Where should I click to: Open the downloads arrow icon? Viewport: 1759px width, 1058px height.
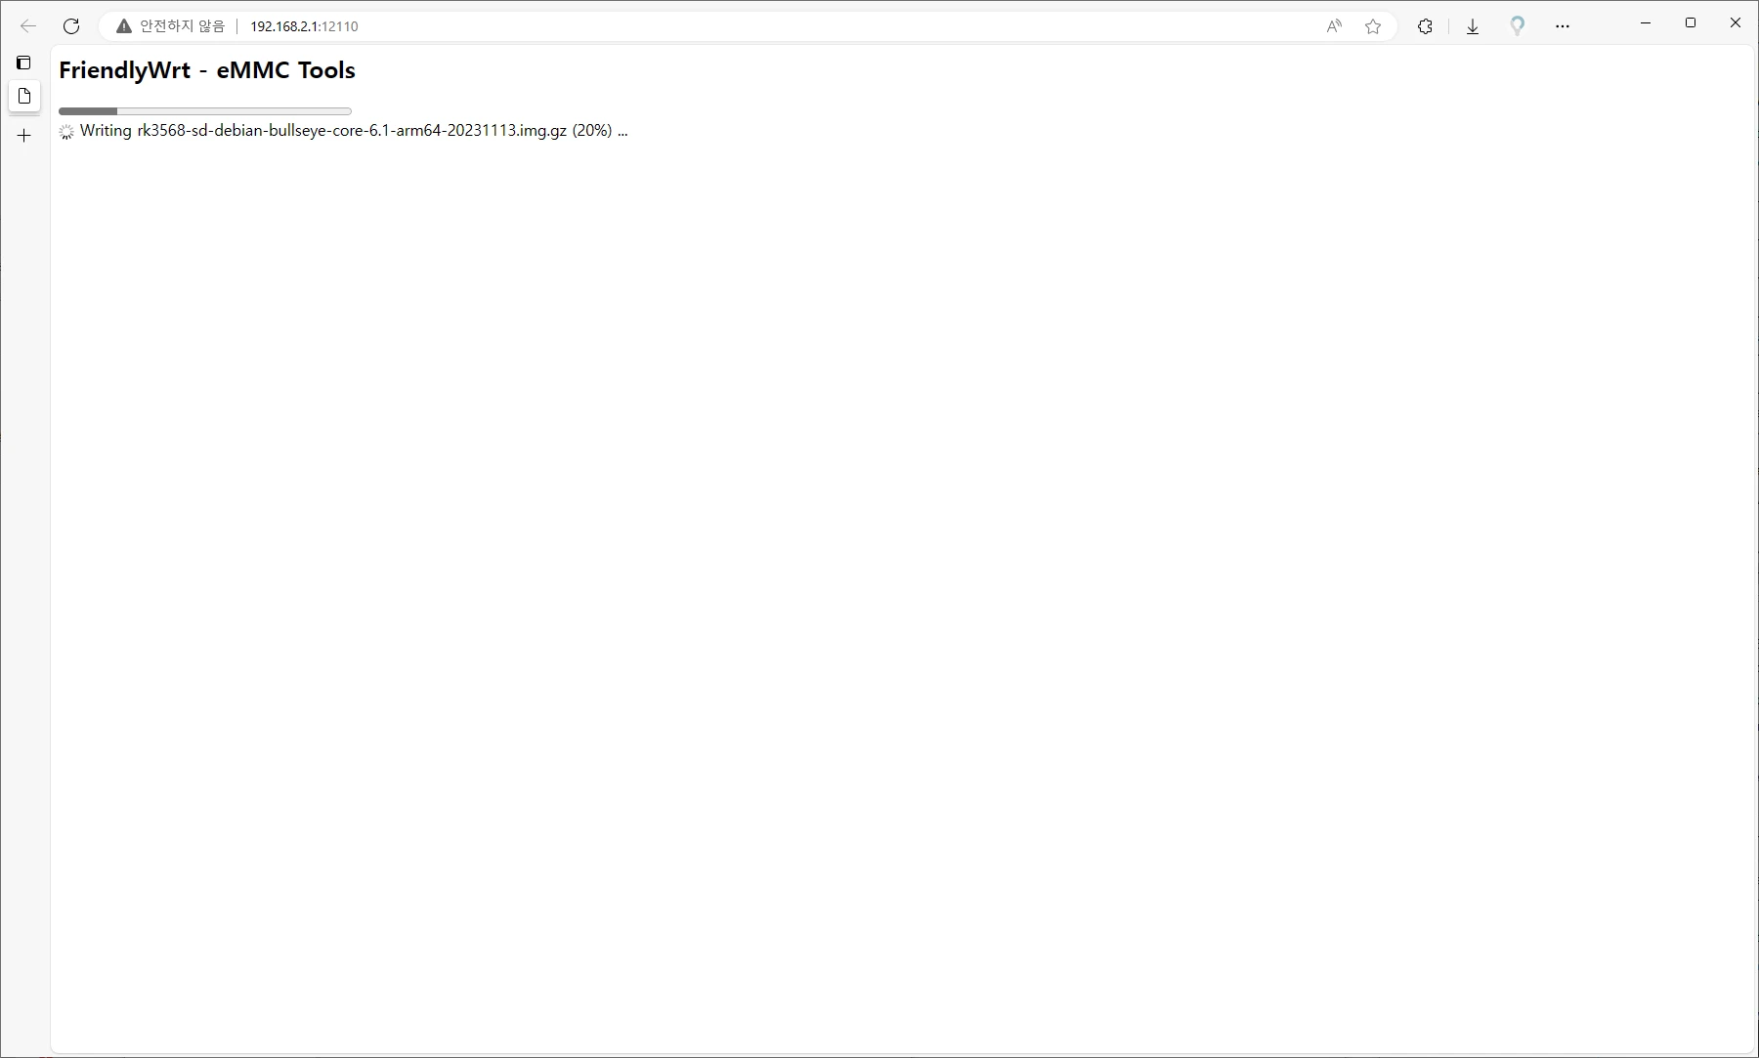click(x=1473, y=26)
